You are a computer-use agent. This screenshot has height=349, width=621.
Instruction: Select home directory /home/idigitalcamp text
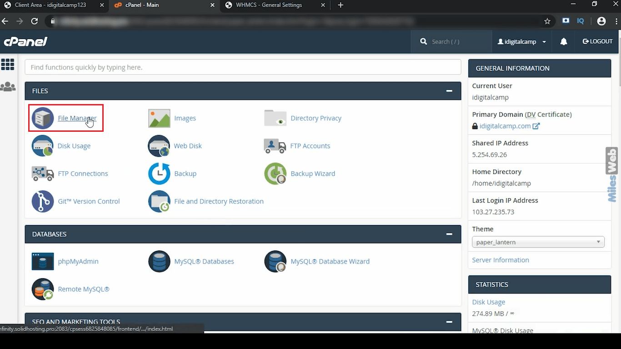click(501, 183)
